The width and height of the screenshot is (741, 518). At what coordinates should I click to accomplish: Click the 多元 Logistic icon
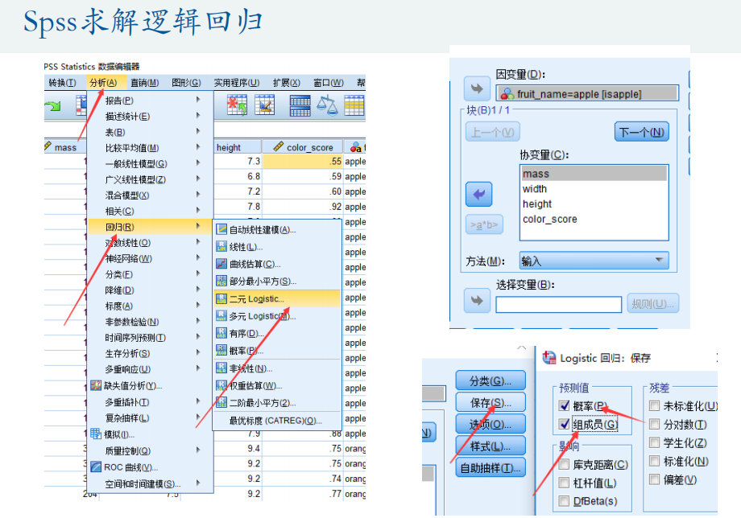(221, 316)
